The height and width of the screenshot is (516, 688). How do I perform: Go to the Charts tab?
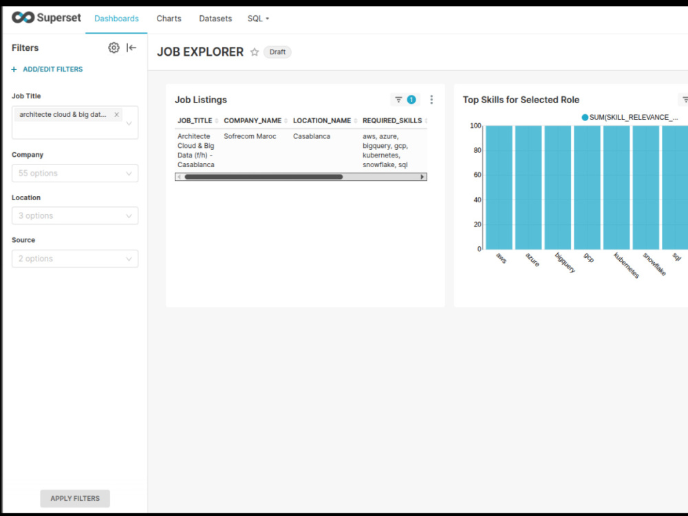(169, 19)
